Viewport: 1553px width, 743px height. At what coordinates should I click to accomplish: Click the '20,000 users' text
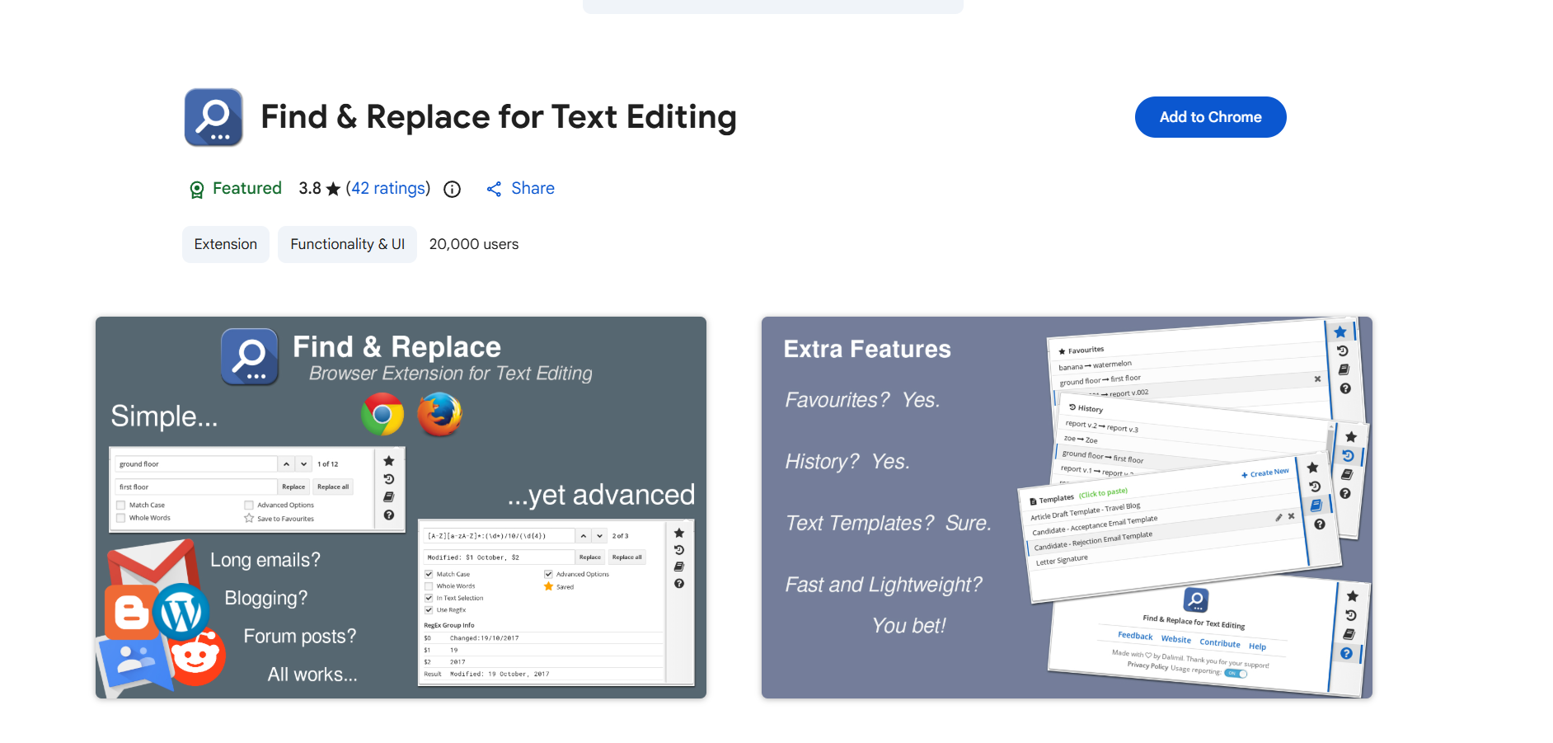tap(474, 244)
